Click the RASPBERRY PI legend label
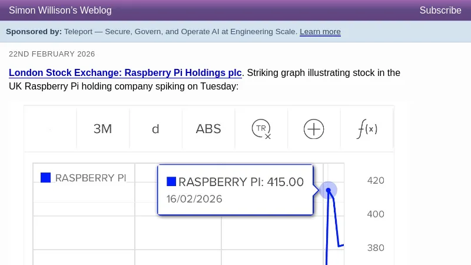Viewport: 471px width, 265px height. (x=91, y=178)
